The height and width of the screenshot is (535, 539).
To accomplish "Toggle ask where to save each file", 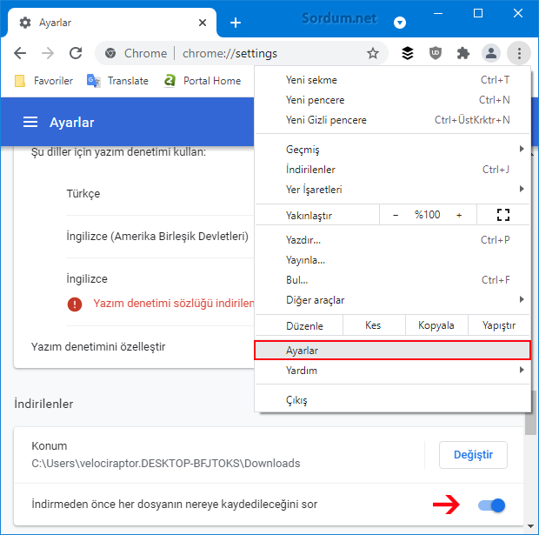I will pyautogui.click(x=491, y=505).
